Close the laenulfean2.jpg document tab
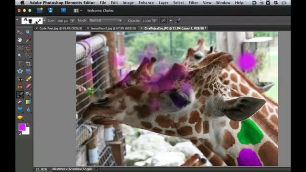 88,29
